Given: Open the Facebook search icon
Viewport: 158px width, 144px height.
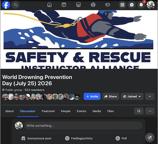Looking at the screenshot, I should click(15, 5).
